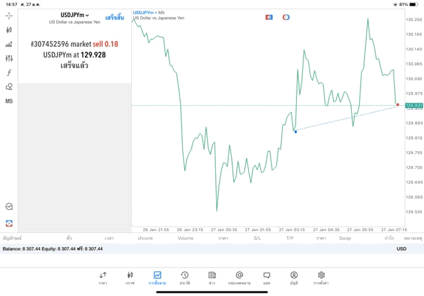Click the order #307452596 market sell text

(x=74, y=44)
